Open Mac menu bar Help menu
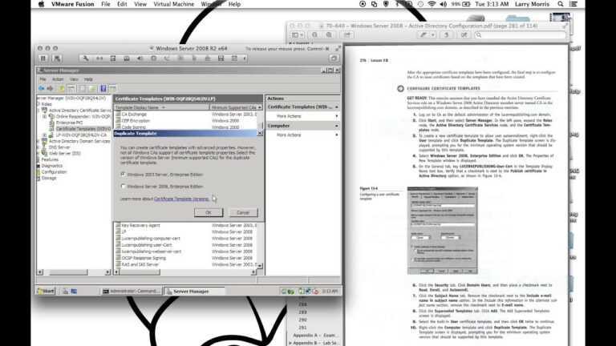The image size is (616, 346). click(234, 4)
